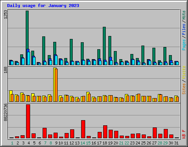This screenshot has height=147, width=188.
Task: Click the day 25 axis label
Action: click(143, 143)
